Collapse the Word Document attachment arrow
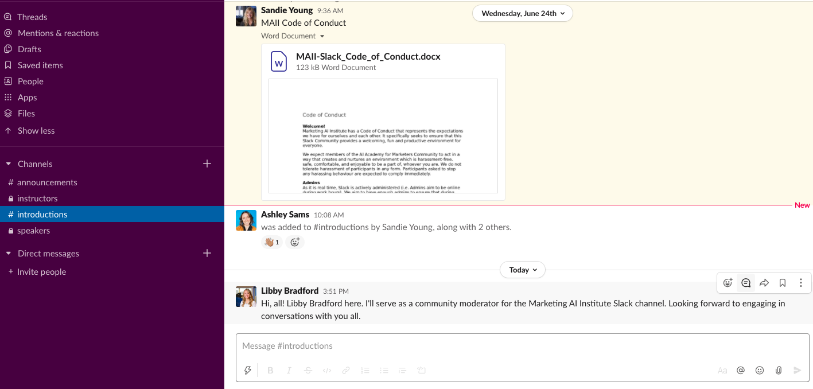 (322, 36)
